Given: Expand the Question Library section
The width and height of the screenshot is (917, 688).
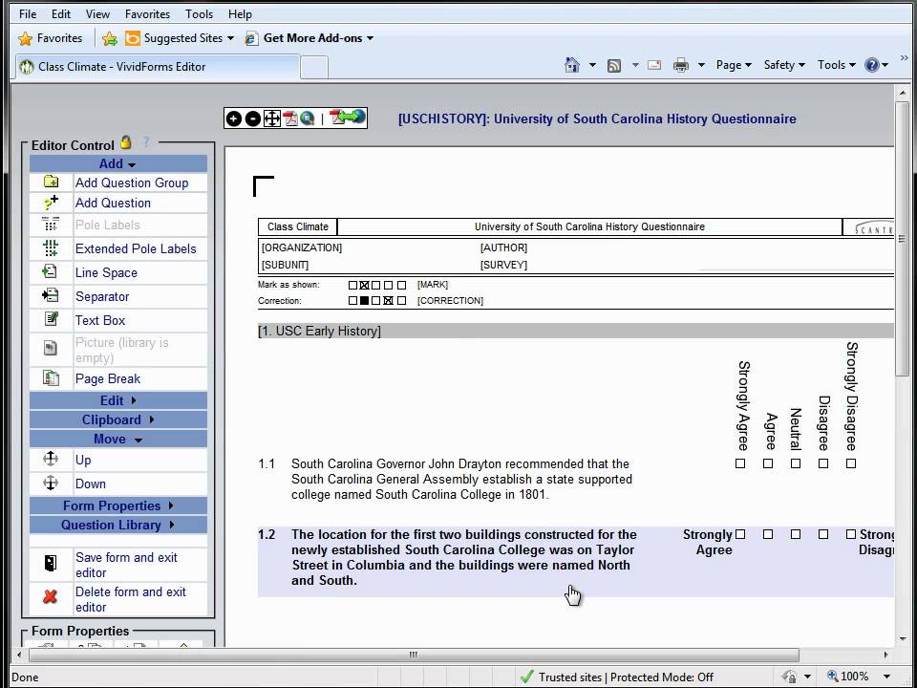Looking at the screenshot, I should click(x=118, y=525).
